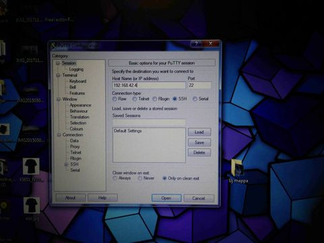This screenshot has height=243, width=324.
Task: Open the Serial category in tree
Action: [75, 170]
